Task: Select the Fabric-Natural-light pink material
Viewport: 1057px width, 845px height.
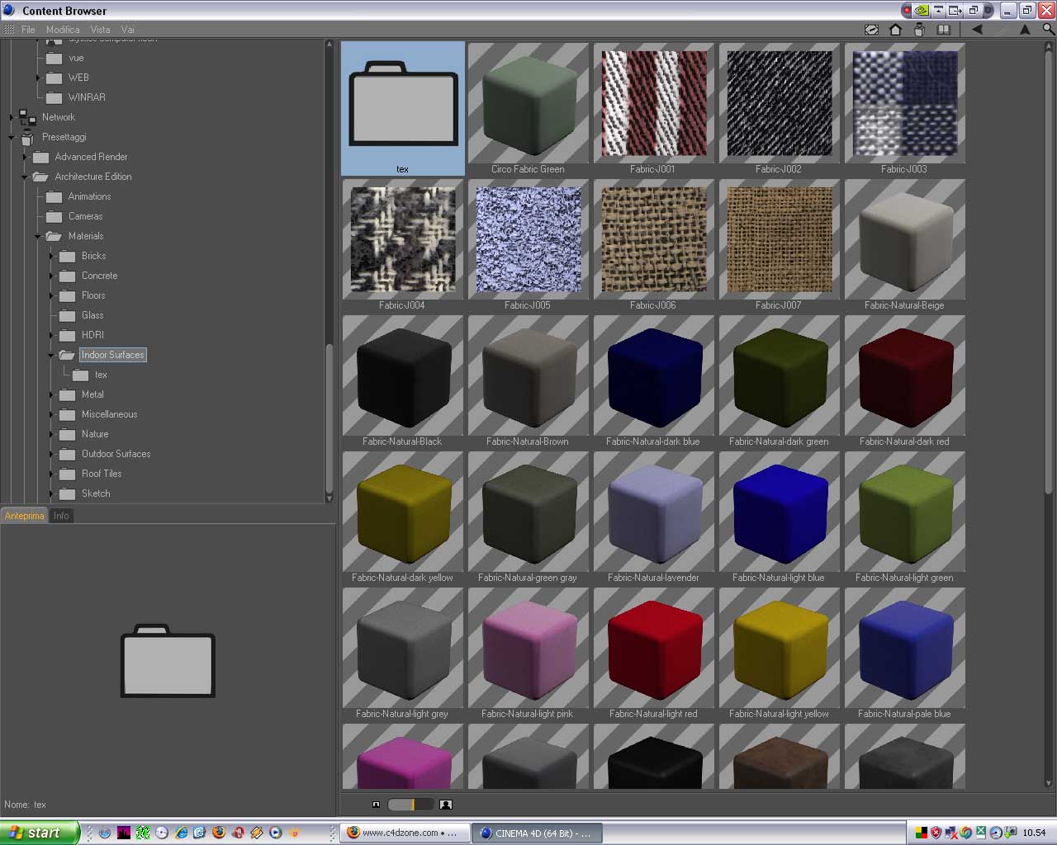Action: tap(528, 653)
